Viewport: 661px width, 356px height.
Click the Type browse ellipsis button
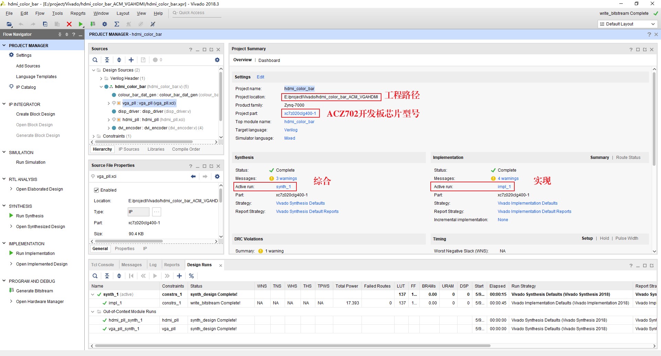click(156, 212)
